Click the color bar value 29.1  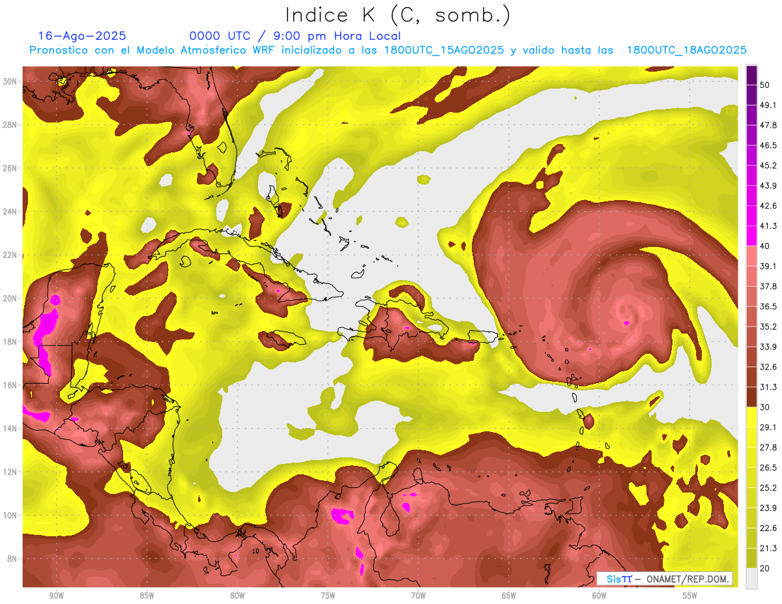[x=768, y=427]
